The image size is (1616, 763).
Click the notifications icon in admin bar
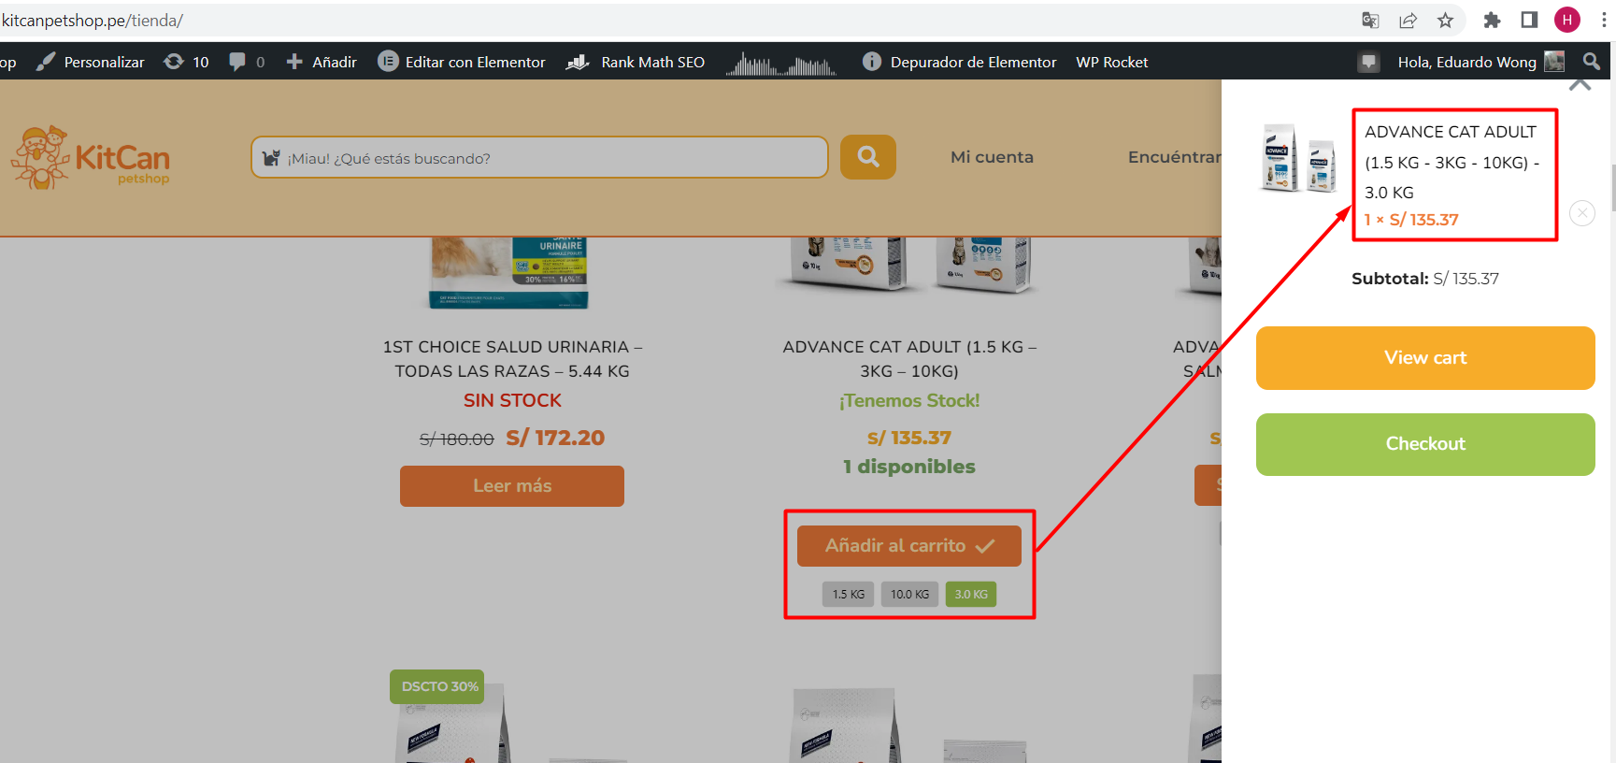[1369, 62]
